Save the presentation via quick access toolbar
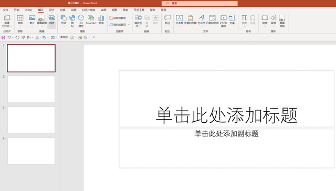Viewport: 336px width, 191px height. [3, 37]
